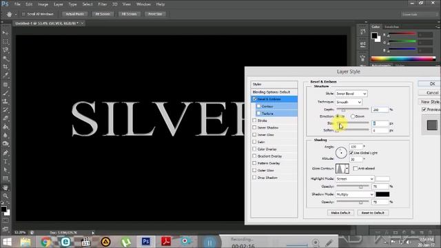Select the Eraser tool
The height and width of the screenshot is (248, 441).
tap(6, 118)
